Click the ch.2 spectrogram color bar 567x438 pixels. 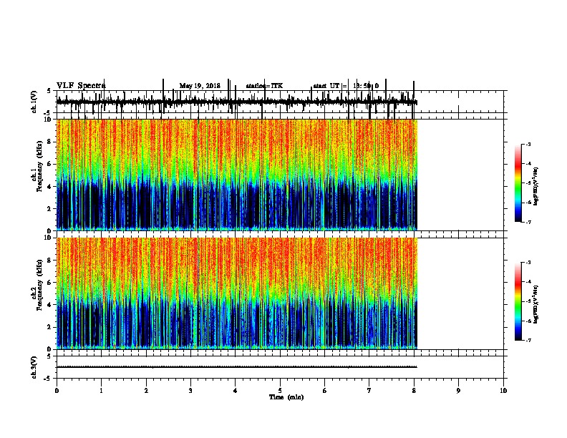(x=518, y=301)
